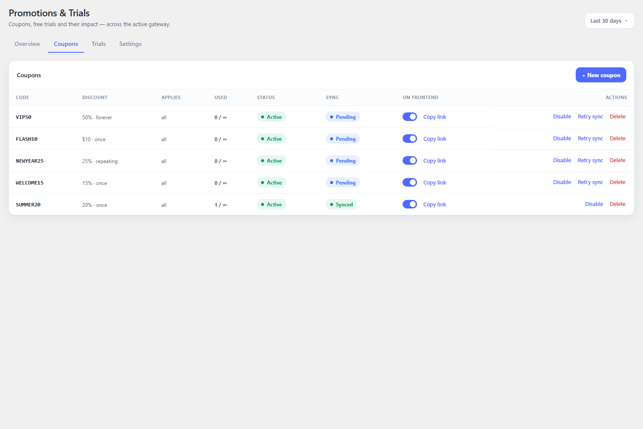Image resolution: width=643 pixels, height=429 pixels.
Task: Toggle frontend switch for FLASH10 coupon
Action: (x=410, y=139)
